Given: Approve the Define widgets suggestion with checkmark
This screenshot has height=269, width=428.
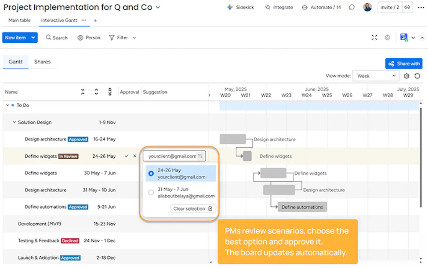Looking at the screenshot, I should coord(127,156).
